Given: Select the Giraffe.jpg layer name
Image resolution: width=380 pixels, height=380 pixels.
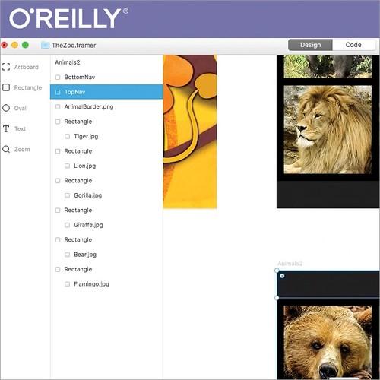Looking at the screenshot, I should click(88, 225).
